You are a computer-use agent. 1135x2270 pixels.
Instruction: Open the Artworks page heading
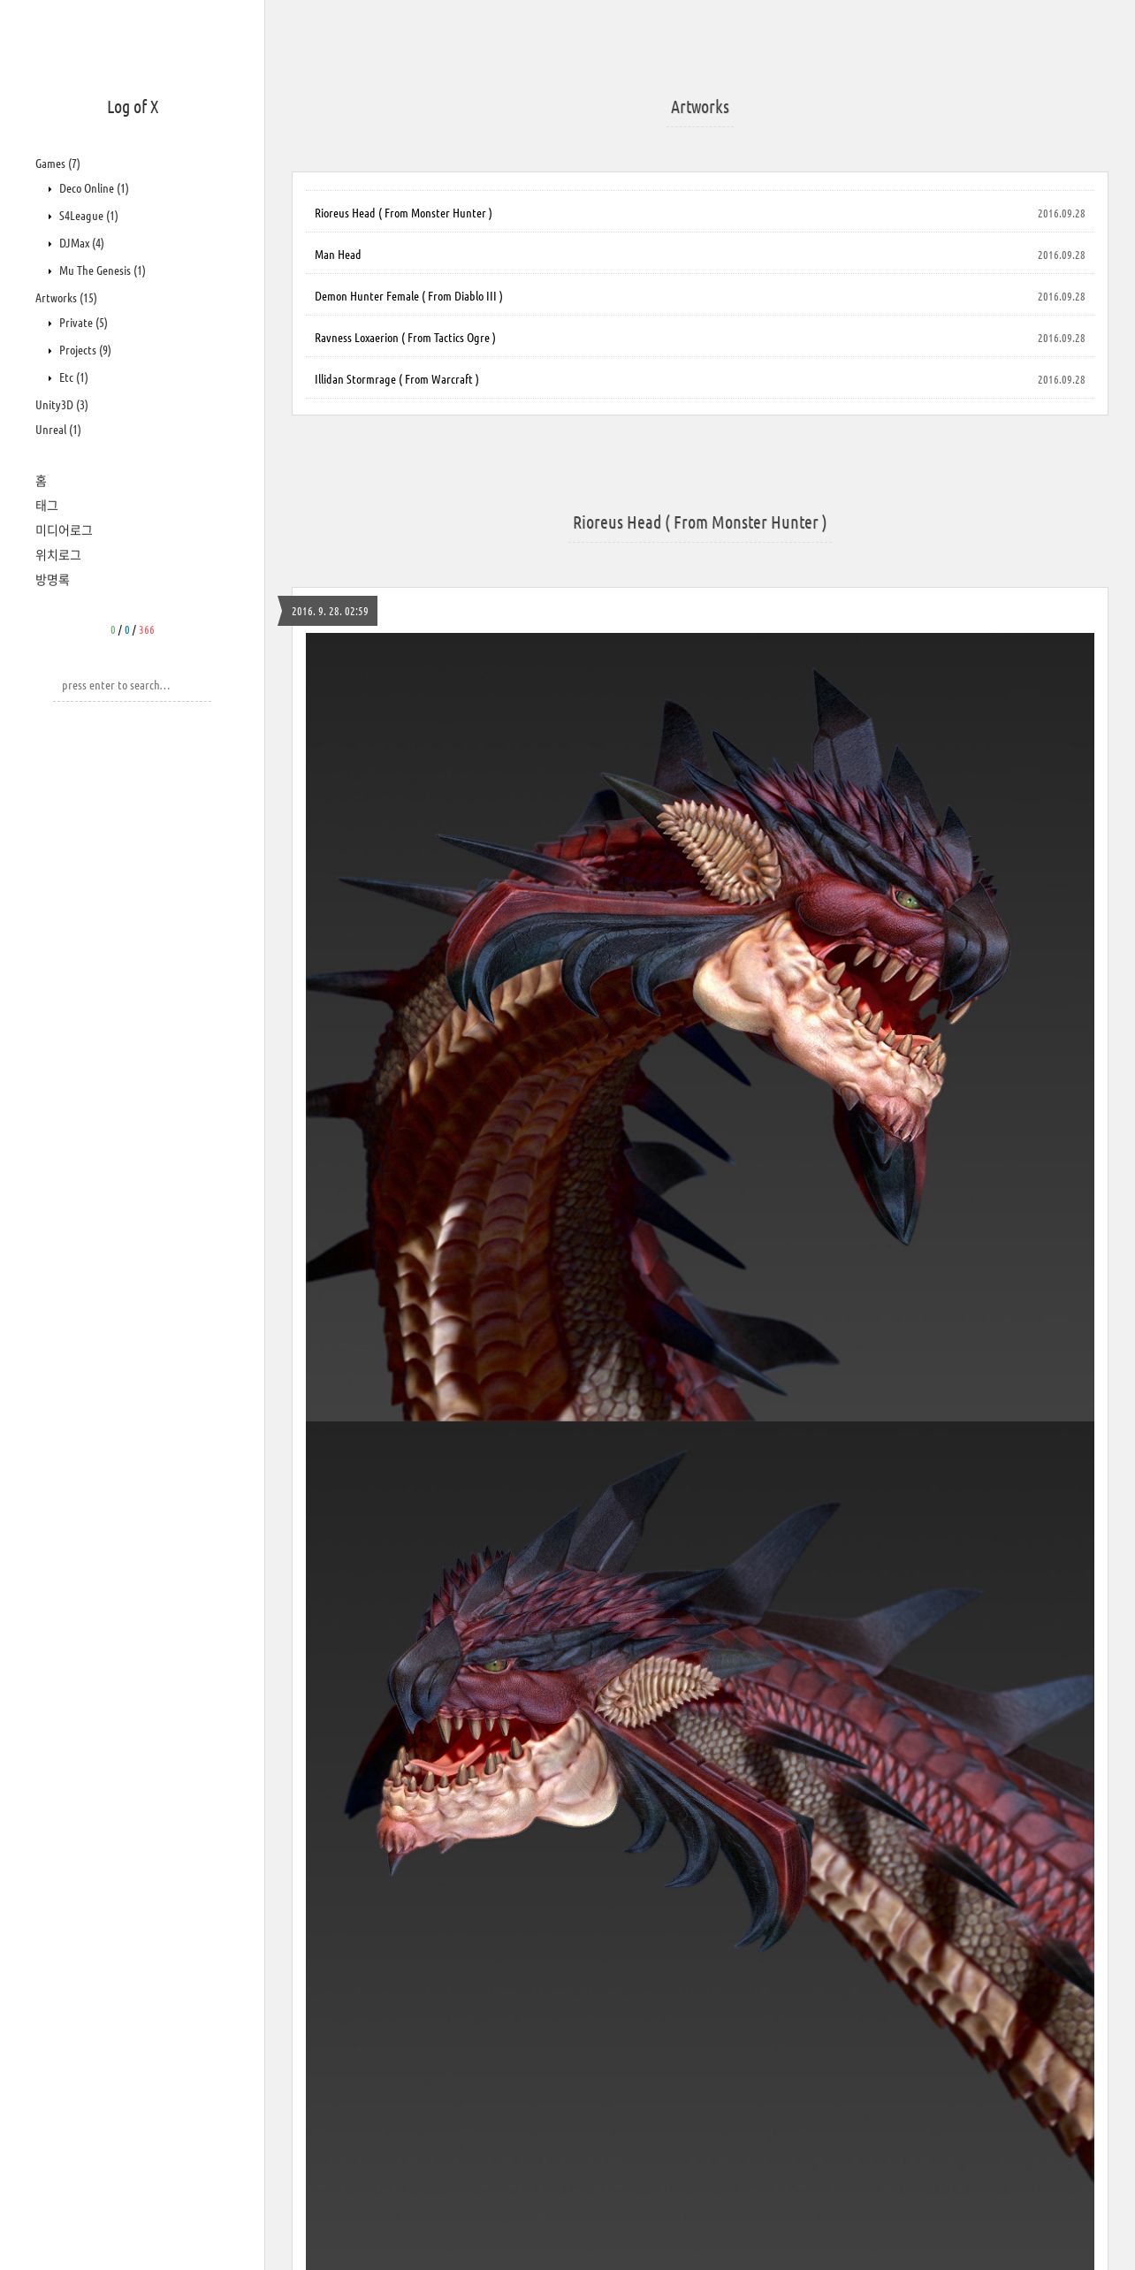pos(700,107)
